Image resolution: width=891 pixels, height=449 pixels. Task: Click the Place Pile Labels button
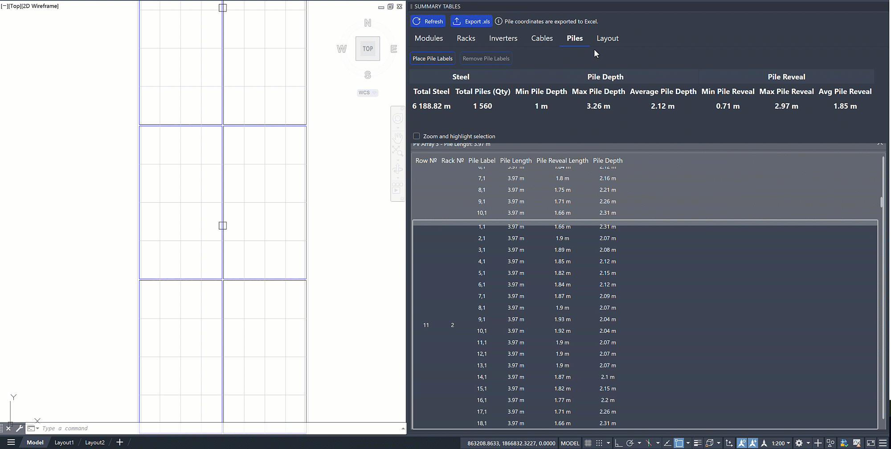click(x=432, y=58)
